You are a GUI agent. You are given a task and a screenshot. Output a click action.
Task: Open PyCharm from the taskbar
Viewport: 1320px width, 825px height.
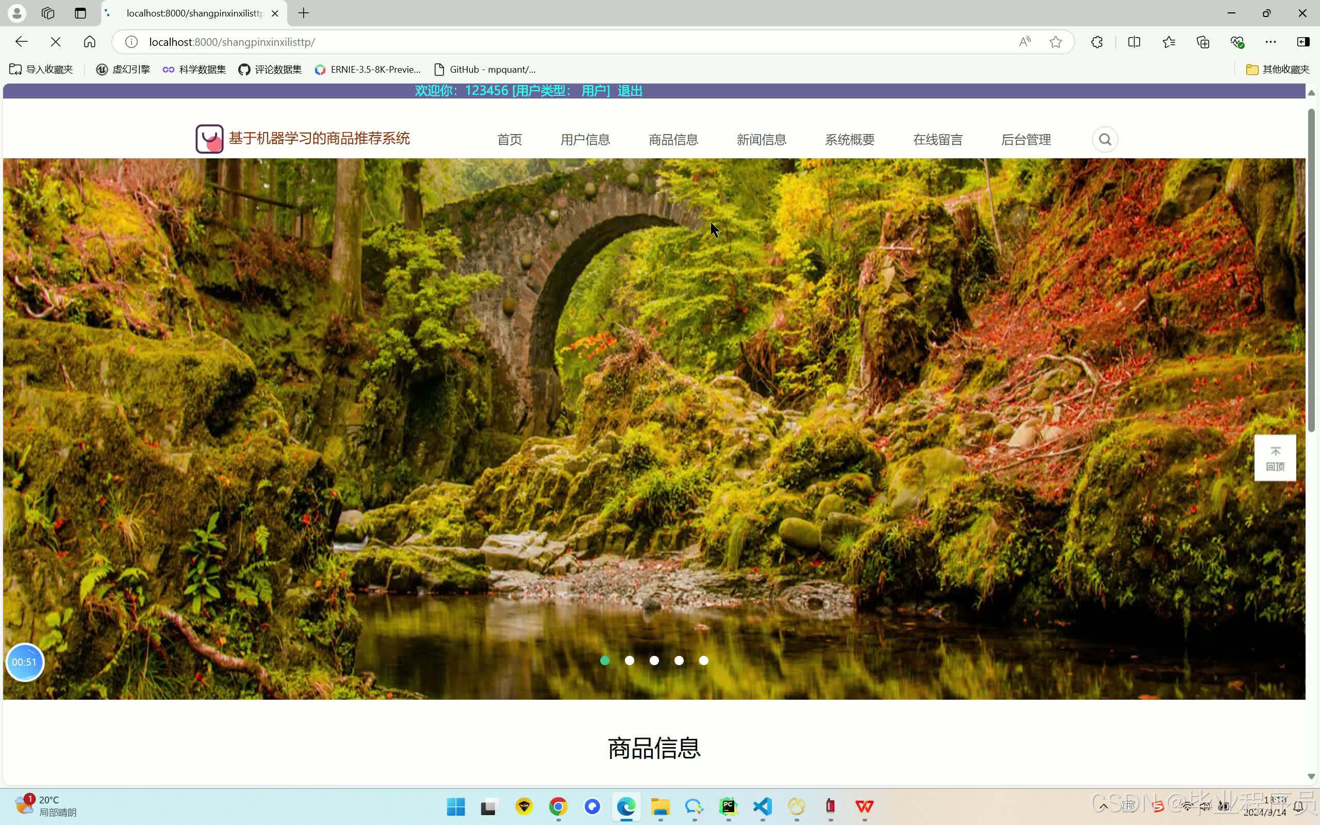(x=728, y=806)
